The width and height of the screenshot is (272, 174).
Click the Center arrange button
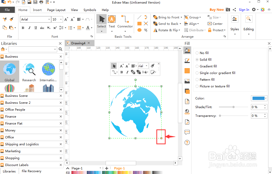[x=215, y=24]
